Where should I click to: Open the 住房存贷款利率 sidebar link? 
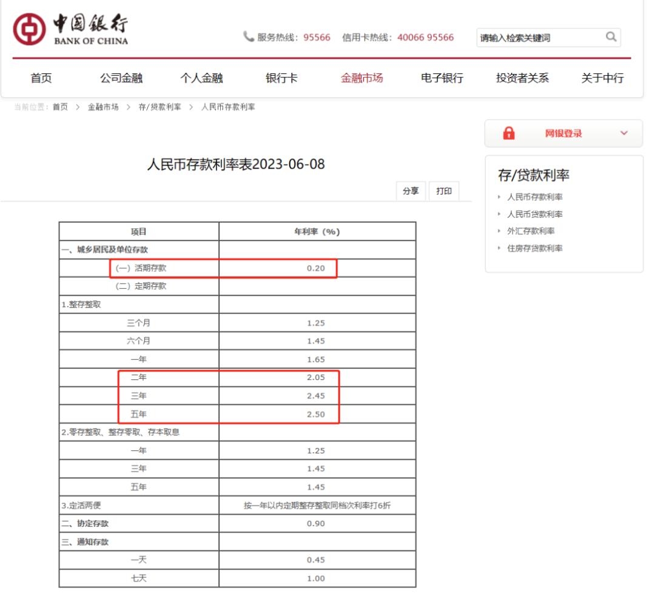click(x=535, y=248)
